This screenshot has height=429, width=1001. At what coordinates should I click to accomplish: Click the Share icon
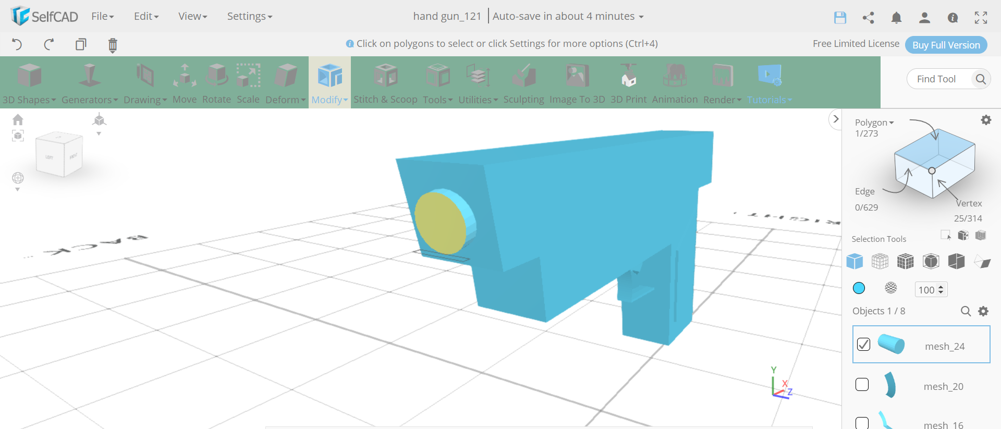[x=868, y=18]
